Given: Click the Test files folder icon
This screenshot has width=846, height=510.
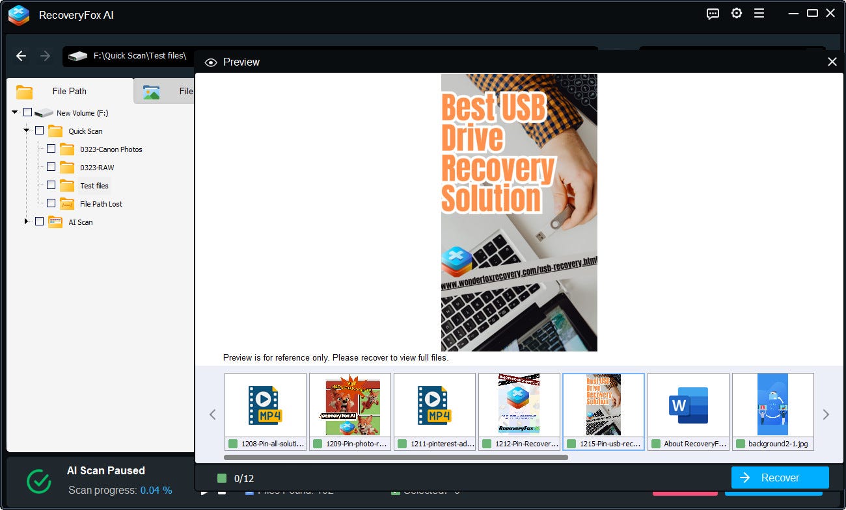Looking at the screenshot, I should coord(67,185).
